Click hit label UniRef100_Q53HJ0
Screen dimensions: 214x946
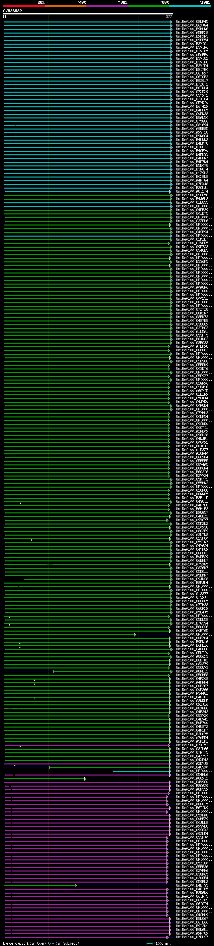tap(192, 838)
